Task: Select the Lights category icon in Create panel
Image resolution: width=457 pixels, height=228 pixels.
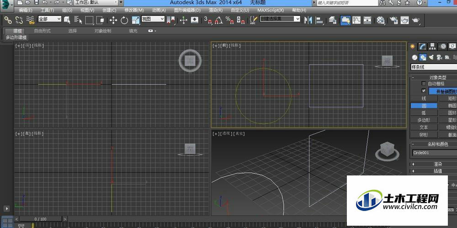Action: 431,58
